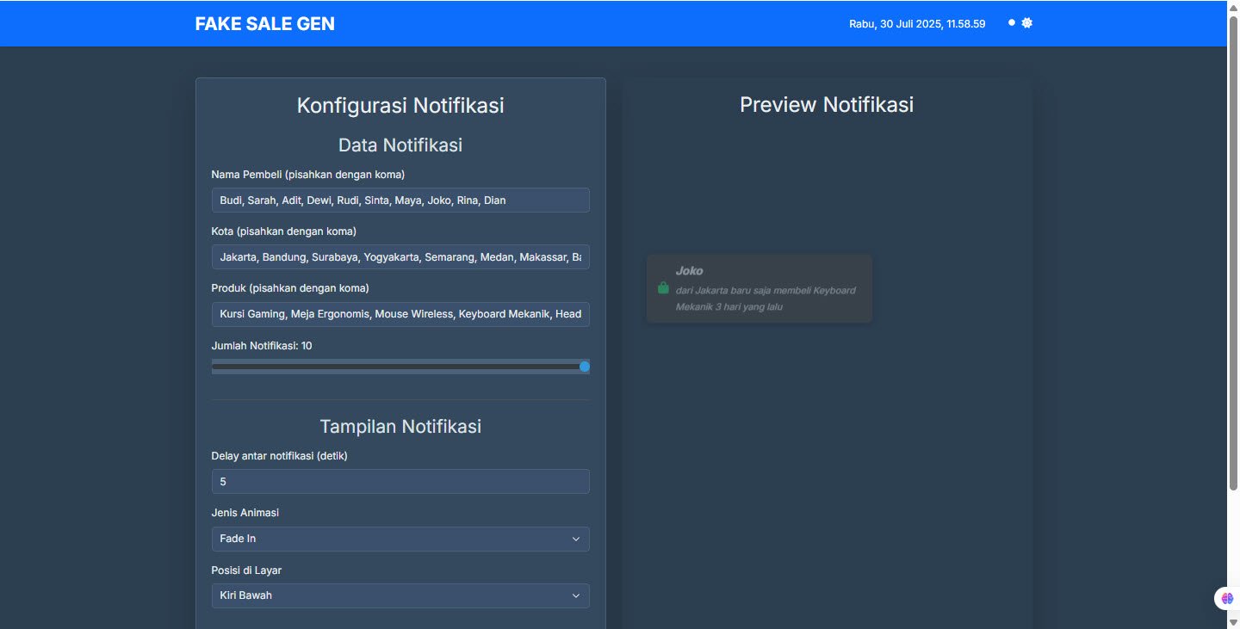The height and width of the screenshot is (629, 1240).
Task: Click the Data Notifikasi section title
Action: [x=400, y=145]
